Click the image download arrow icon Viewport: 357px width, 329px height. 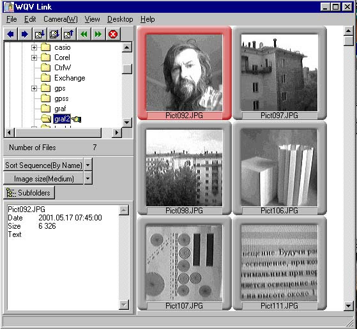click(x=40, y=34)
